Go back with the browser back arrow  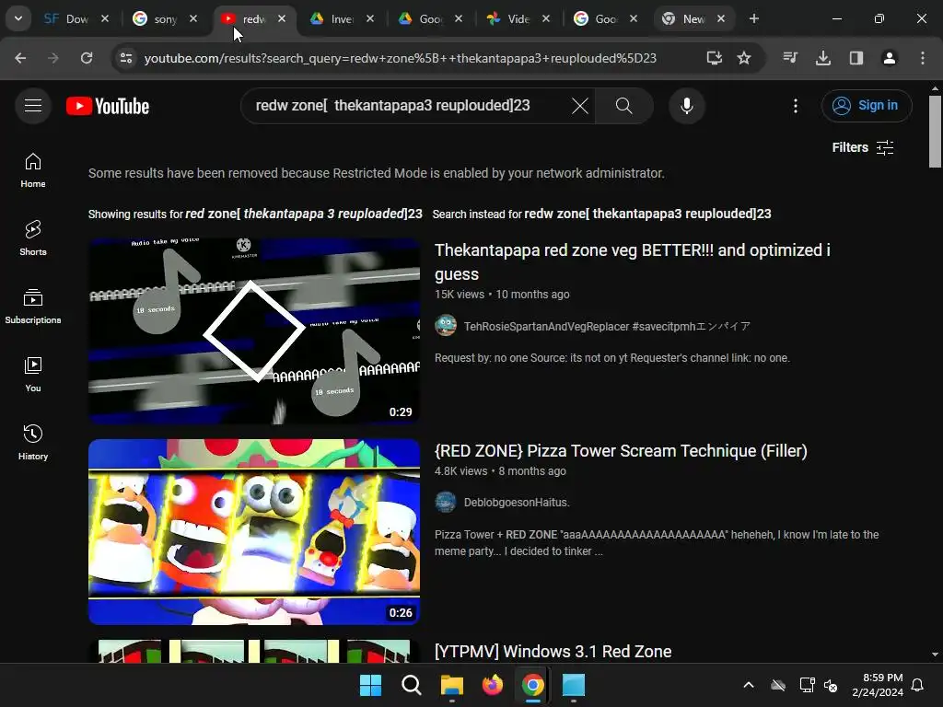pyautogui.click(x=20, y=58)
